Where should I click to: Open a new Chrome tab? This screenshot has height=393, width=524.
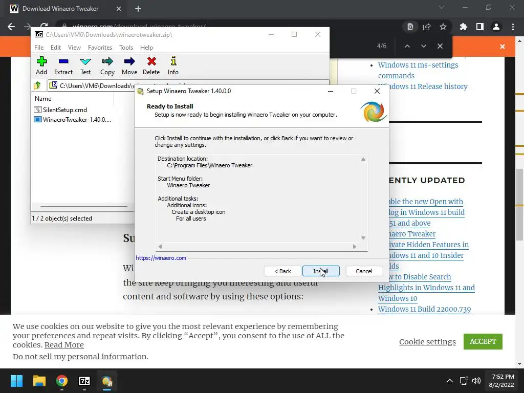tap(138, 9)
